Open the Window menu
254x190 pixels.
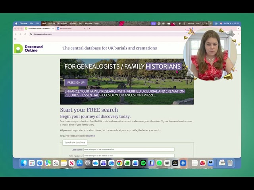88,23
